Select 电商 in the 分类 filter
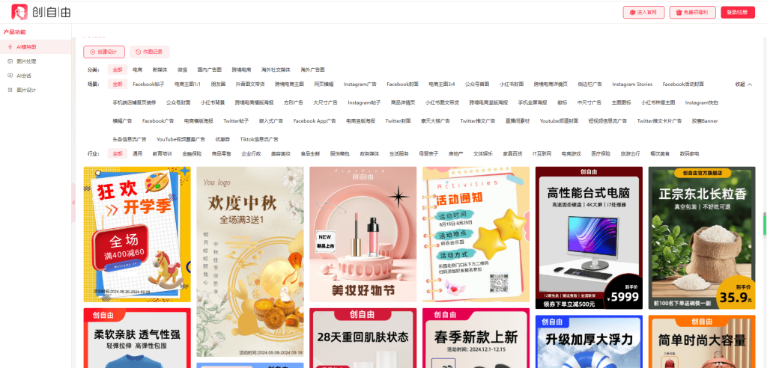Screen dimensions: 767x368 [x=137, y=70]
